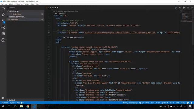Open the Help menu

coord(37,4)
